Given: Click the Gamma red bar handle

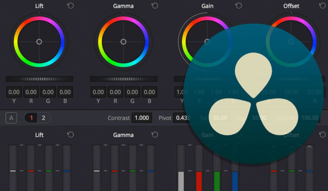Looking at the screenshot, I should click(115, 171).
